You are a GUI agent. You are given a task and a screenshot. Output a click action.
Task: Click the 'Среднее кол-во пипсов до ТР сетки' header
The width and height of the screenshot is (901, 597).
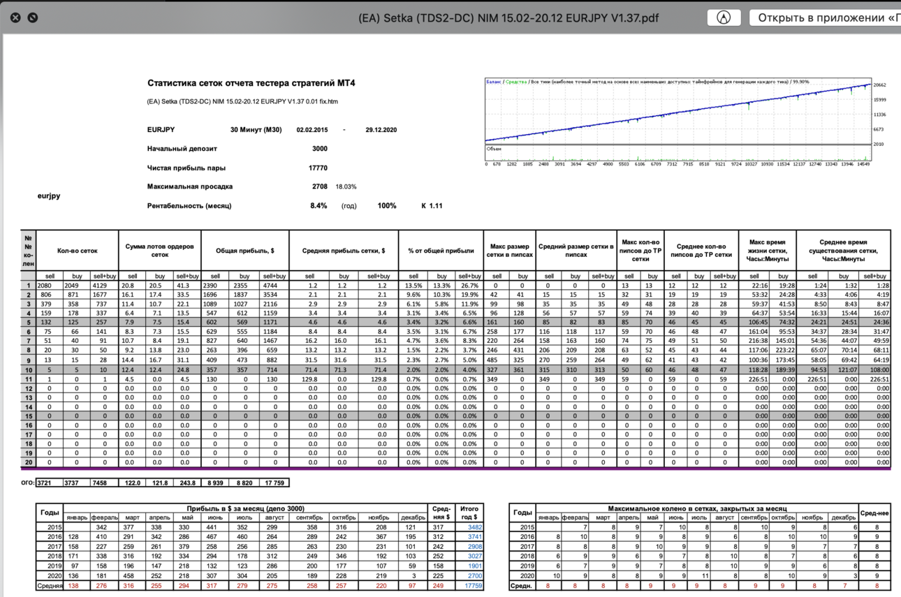[701, 251]
